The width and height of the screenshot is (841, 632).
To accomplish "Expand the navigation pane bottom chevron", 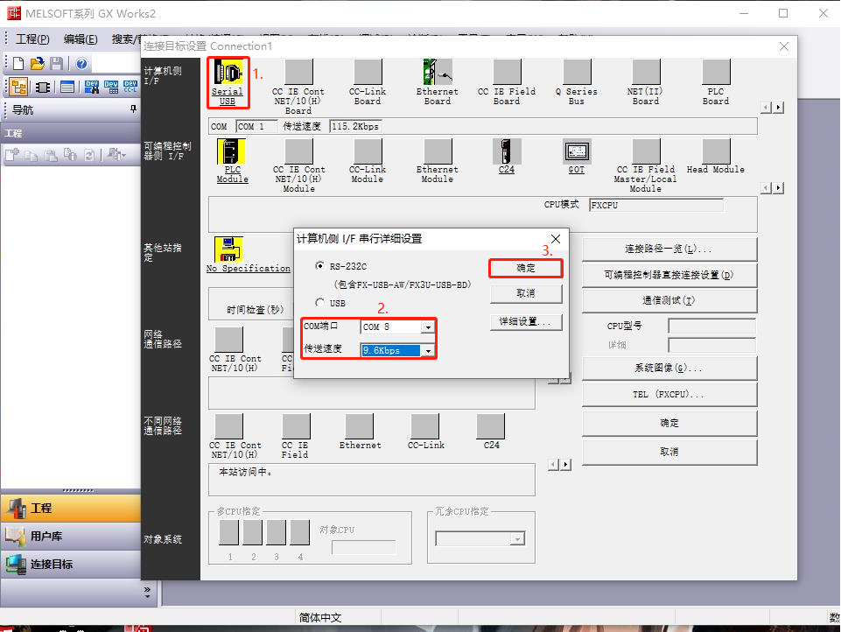I will pyautogui.click(x=146, y=591).
